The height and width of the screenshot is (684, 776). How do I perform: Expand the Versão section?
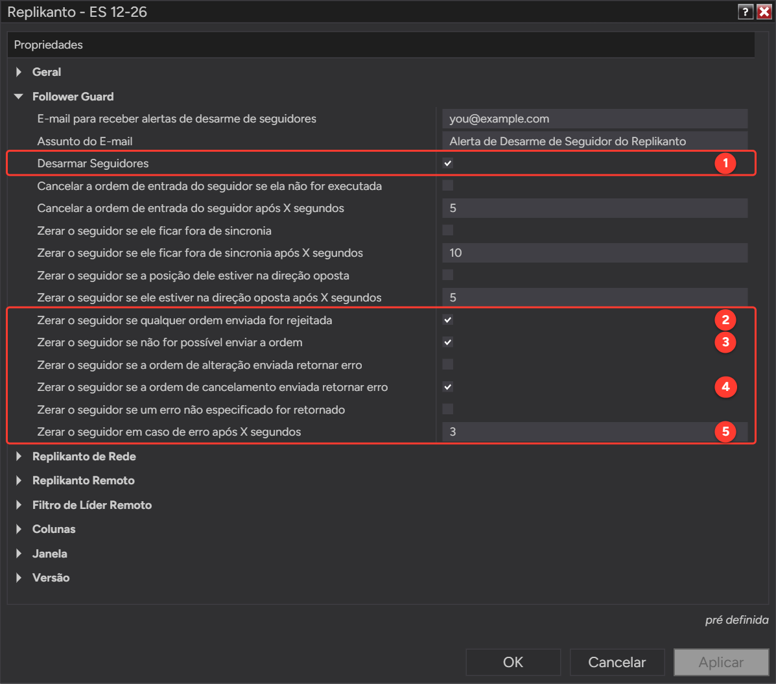pyautogui.click(x=19, y=578)
